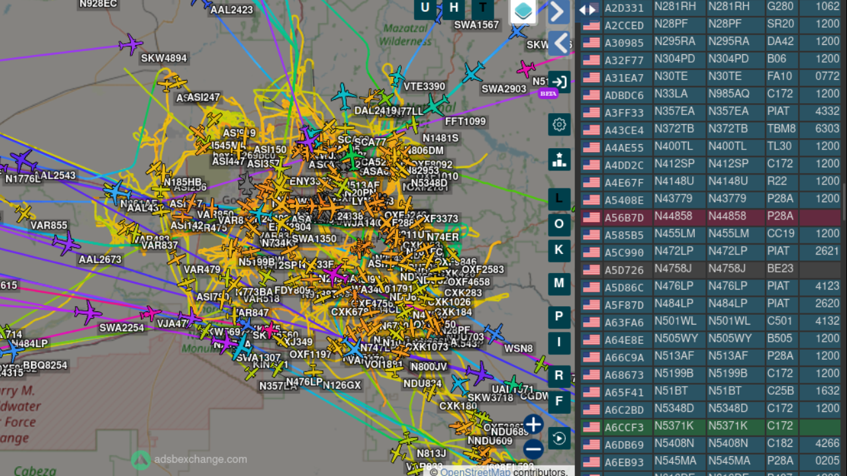Select the green highlighted row A6CCF3
847x476 pixels.
click(711, 427)
